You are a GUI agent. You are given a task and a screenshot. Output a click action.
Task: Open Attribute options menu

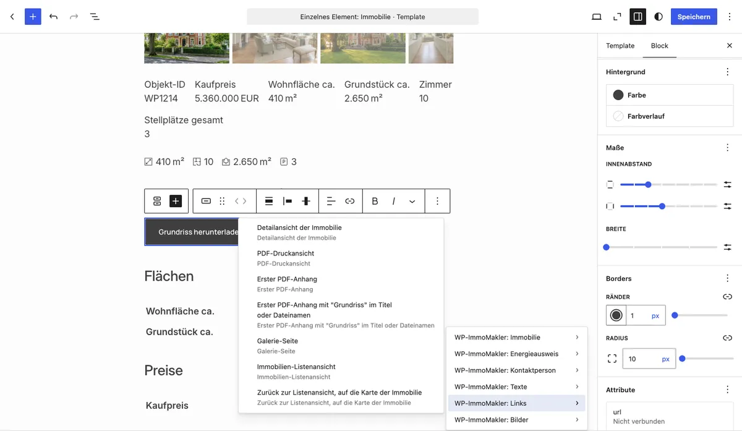tap(727, 390)
